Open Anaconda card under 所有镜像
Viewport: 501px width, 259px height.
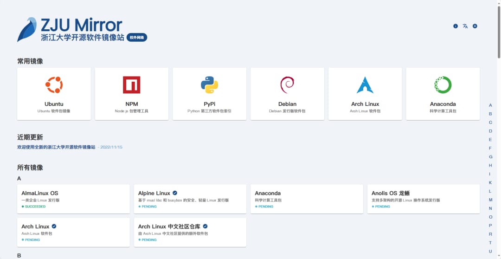(307, 199)
